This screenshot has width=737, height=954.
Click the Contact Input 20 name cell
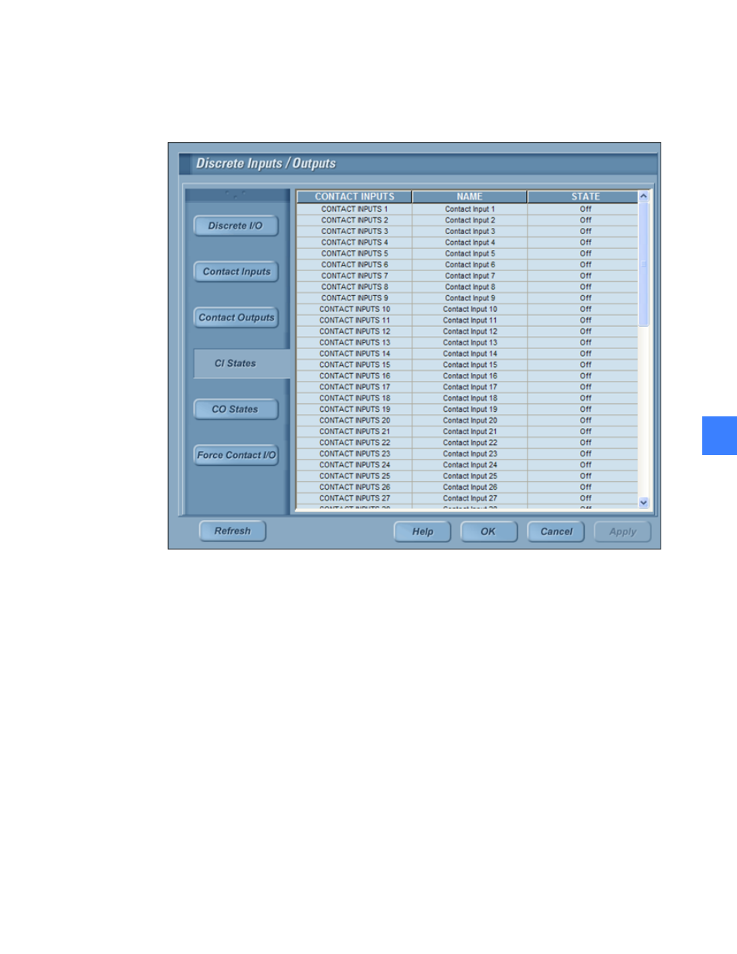(470, 421)
